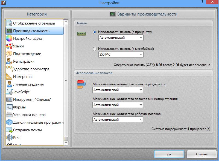
Task: Click the Речь speaker icon
Action: (9, 138)
